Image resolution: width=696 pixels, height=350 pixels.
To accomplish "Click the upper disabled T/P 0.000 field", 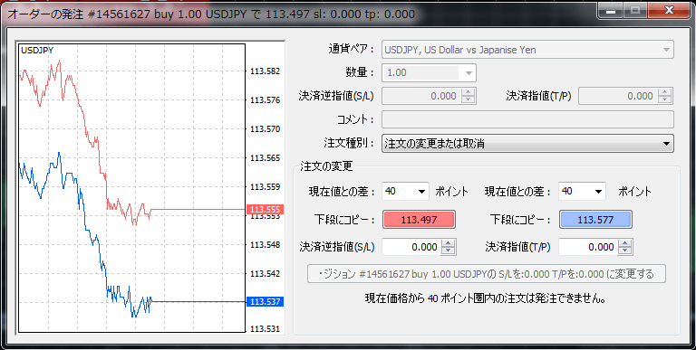I will [x=618, y=96].
